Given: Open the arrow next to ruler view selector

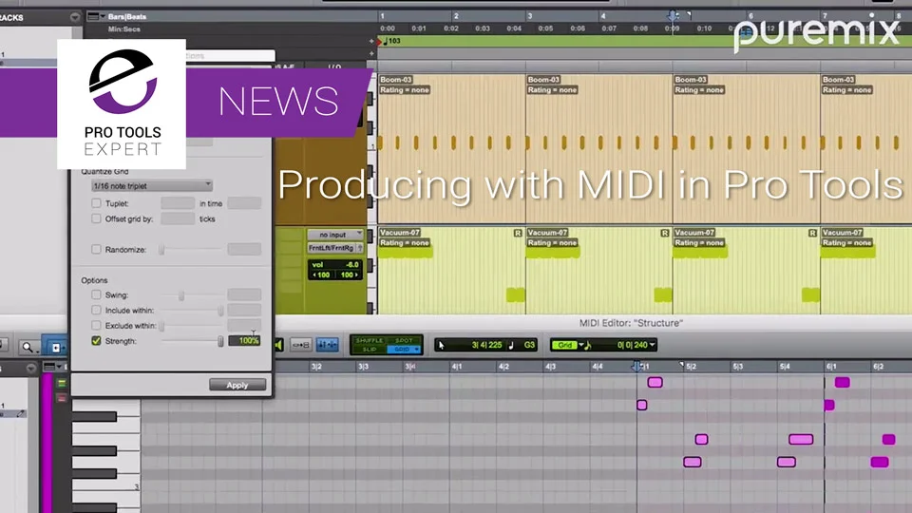Looking at the screenshot, I should click(x=103, y=16).
